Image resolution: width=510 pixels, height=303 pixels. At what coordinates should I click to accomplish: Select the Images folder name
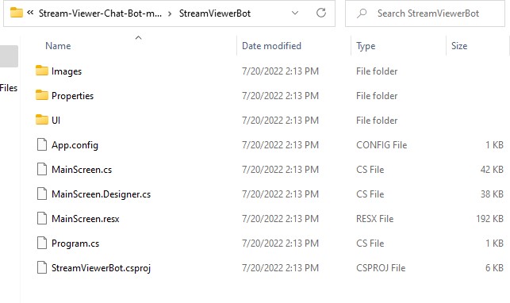click(x=67, y=71)
